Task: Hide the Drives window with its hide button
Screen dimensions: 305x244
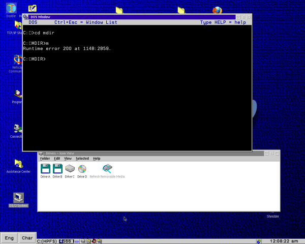Action: click(x=272, y=154)
